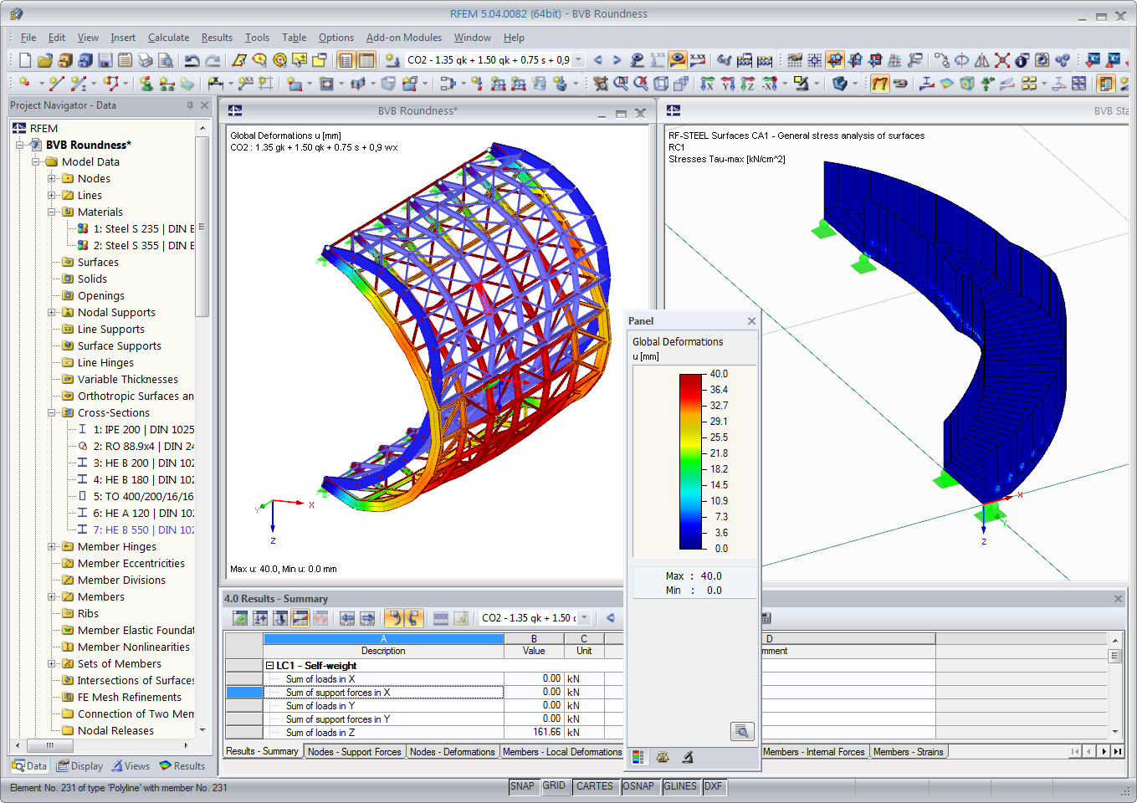Image resolution: width=1137 pixels, height=803 pixels.
Task: Select material Steel S 355 in the navigator
Action: click(136, 245)
